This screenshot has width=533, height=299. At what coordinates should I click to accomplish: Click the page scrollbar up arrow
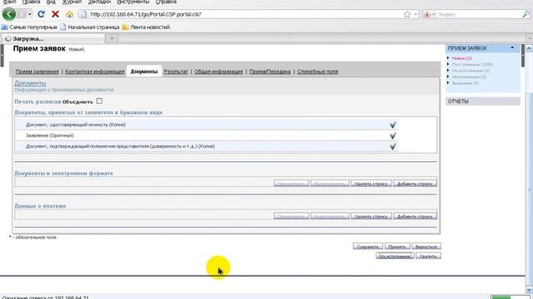(x=530, y=49)
